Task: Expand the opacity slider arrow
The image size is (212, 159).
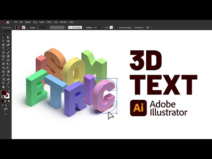Action: [102, 27]
